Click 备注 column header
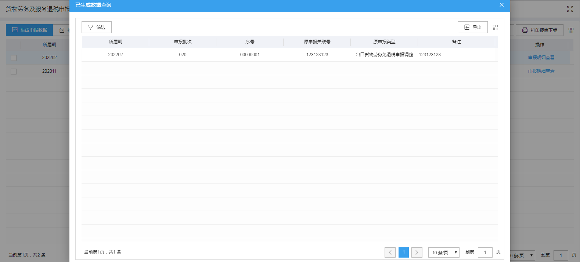Screen dimensions: 580x262 pyautogui.click(x=456, y=42)
